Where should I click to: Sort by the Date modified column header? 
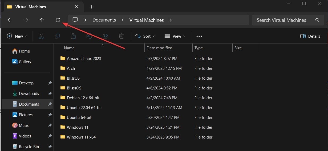159,48
